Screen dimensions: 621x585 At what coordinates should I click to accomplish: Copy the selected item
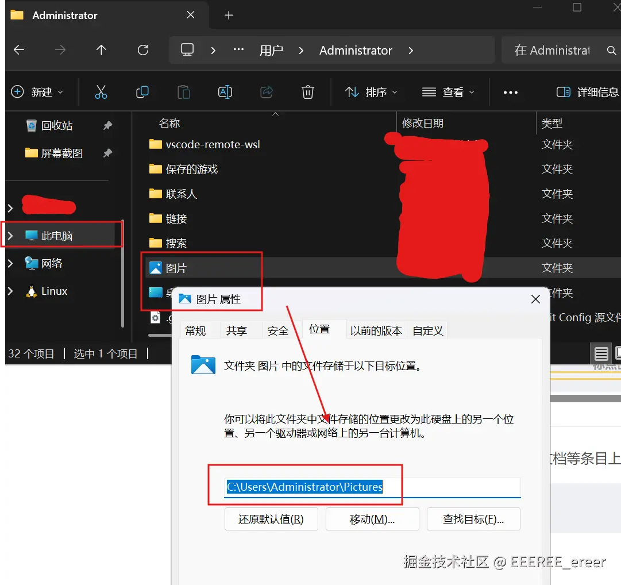click(142, 93)
